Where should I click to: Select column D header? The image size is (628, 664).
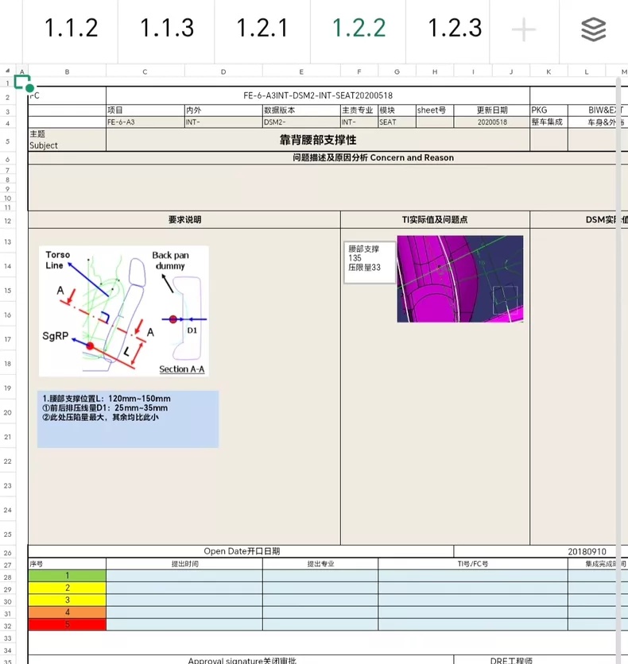coord(223,71)
